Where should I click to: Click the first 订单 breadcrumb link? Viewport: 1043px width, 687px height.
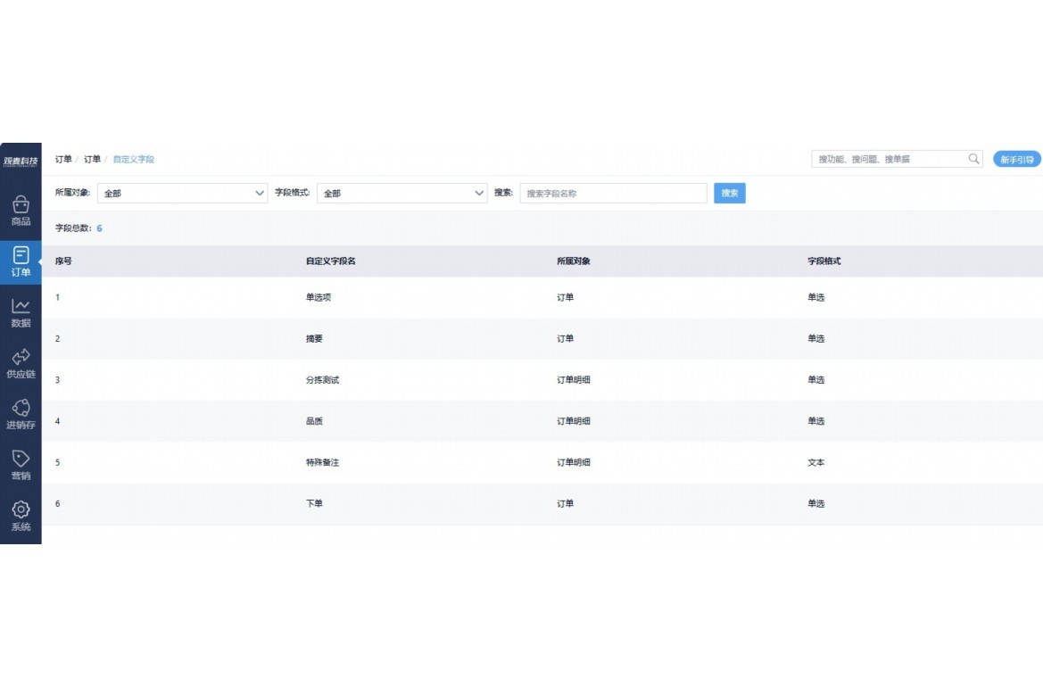click(63, 159)
